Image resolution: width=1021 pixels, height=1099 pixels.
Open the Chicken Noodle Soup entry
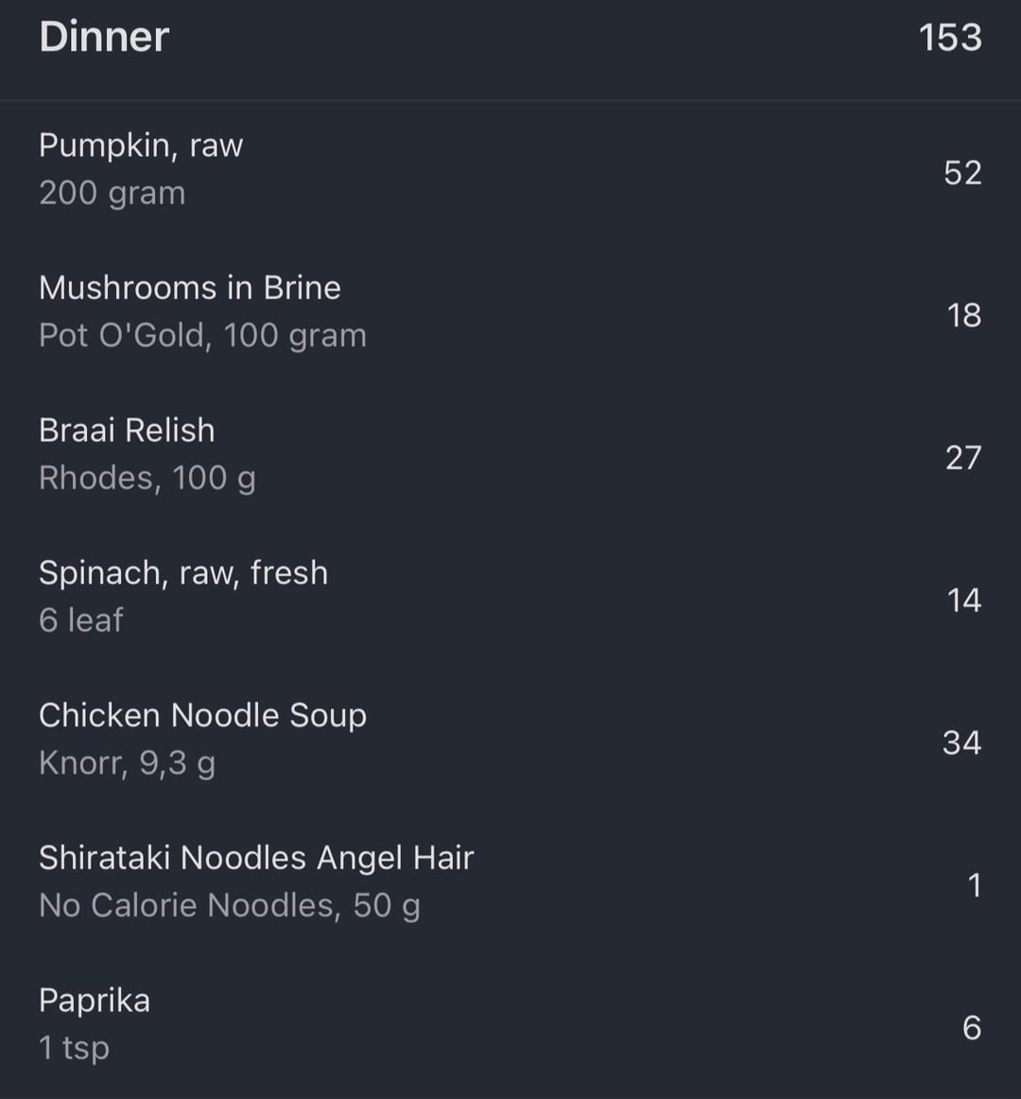coord(202,716)
